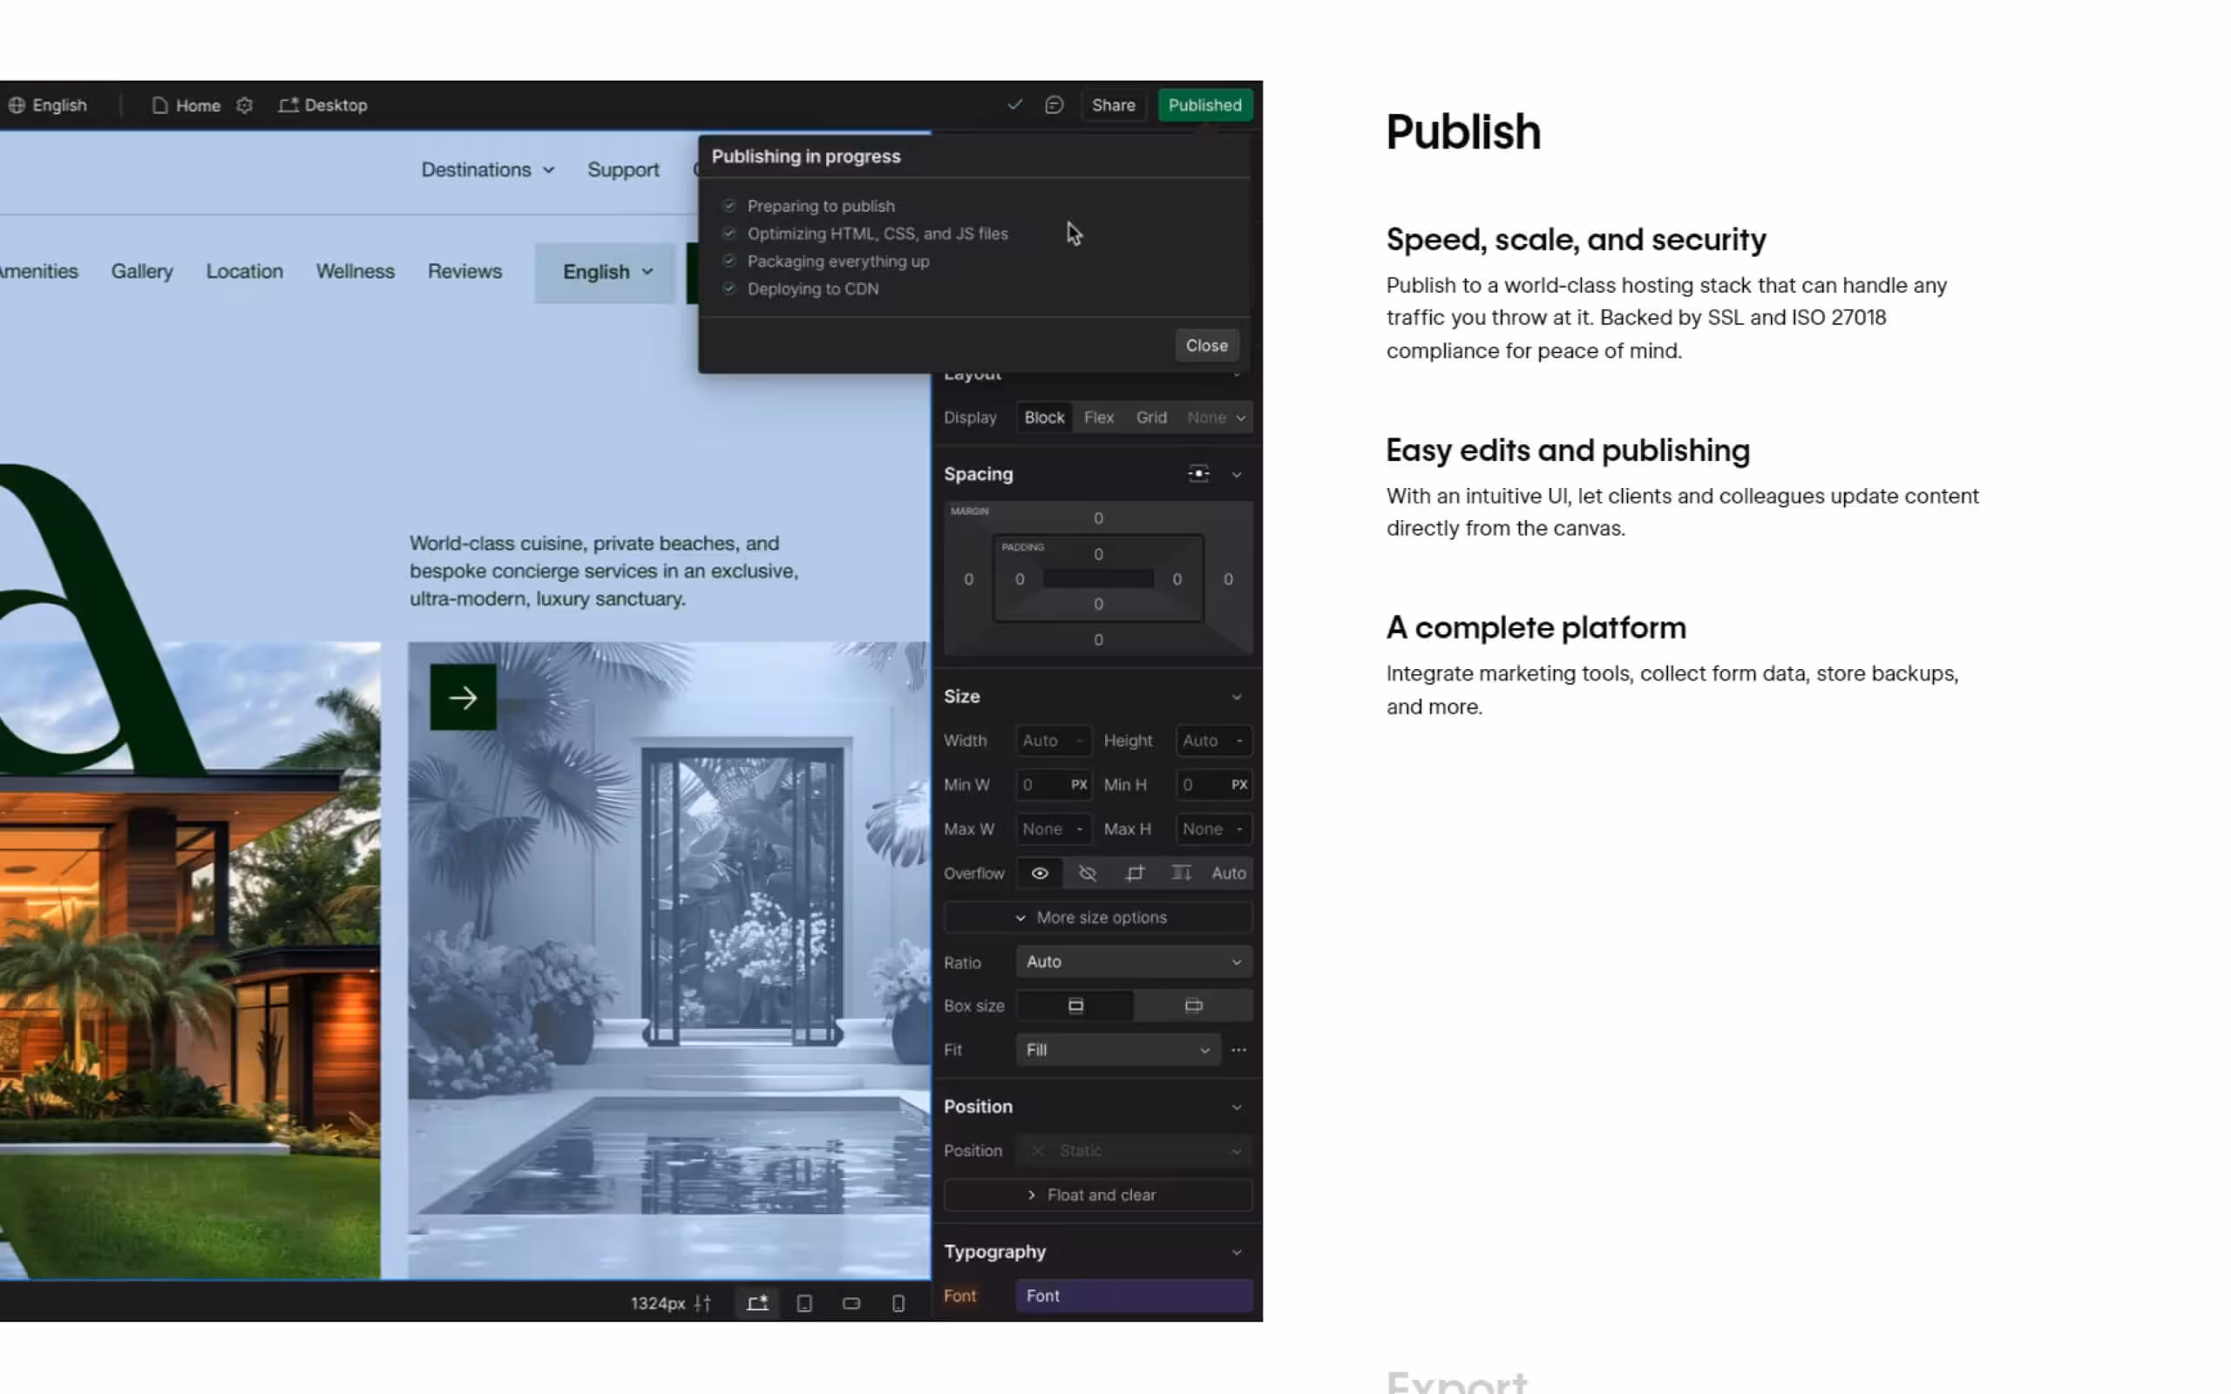Click the spacing editor toggle icon
Screen dimensions: 2231x1394
coord(1197,474)
